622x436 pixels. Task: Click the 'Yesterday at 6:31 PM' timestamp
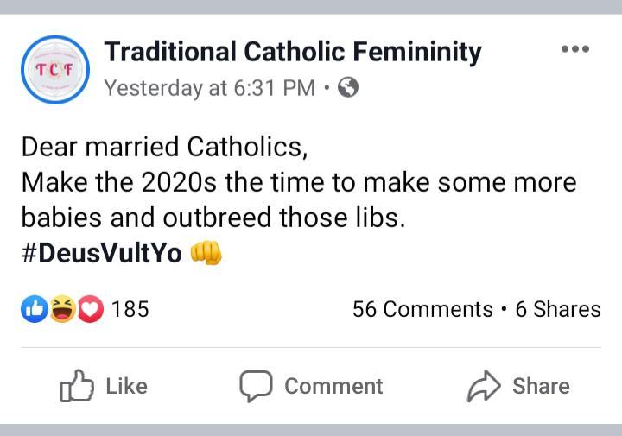click(x=209, y=88)
